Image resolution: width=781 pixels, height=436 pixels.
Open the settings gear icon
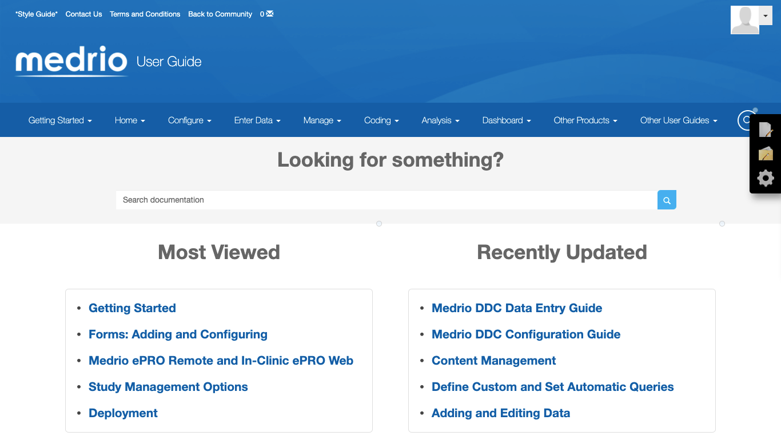[766, 178]
